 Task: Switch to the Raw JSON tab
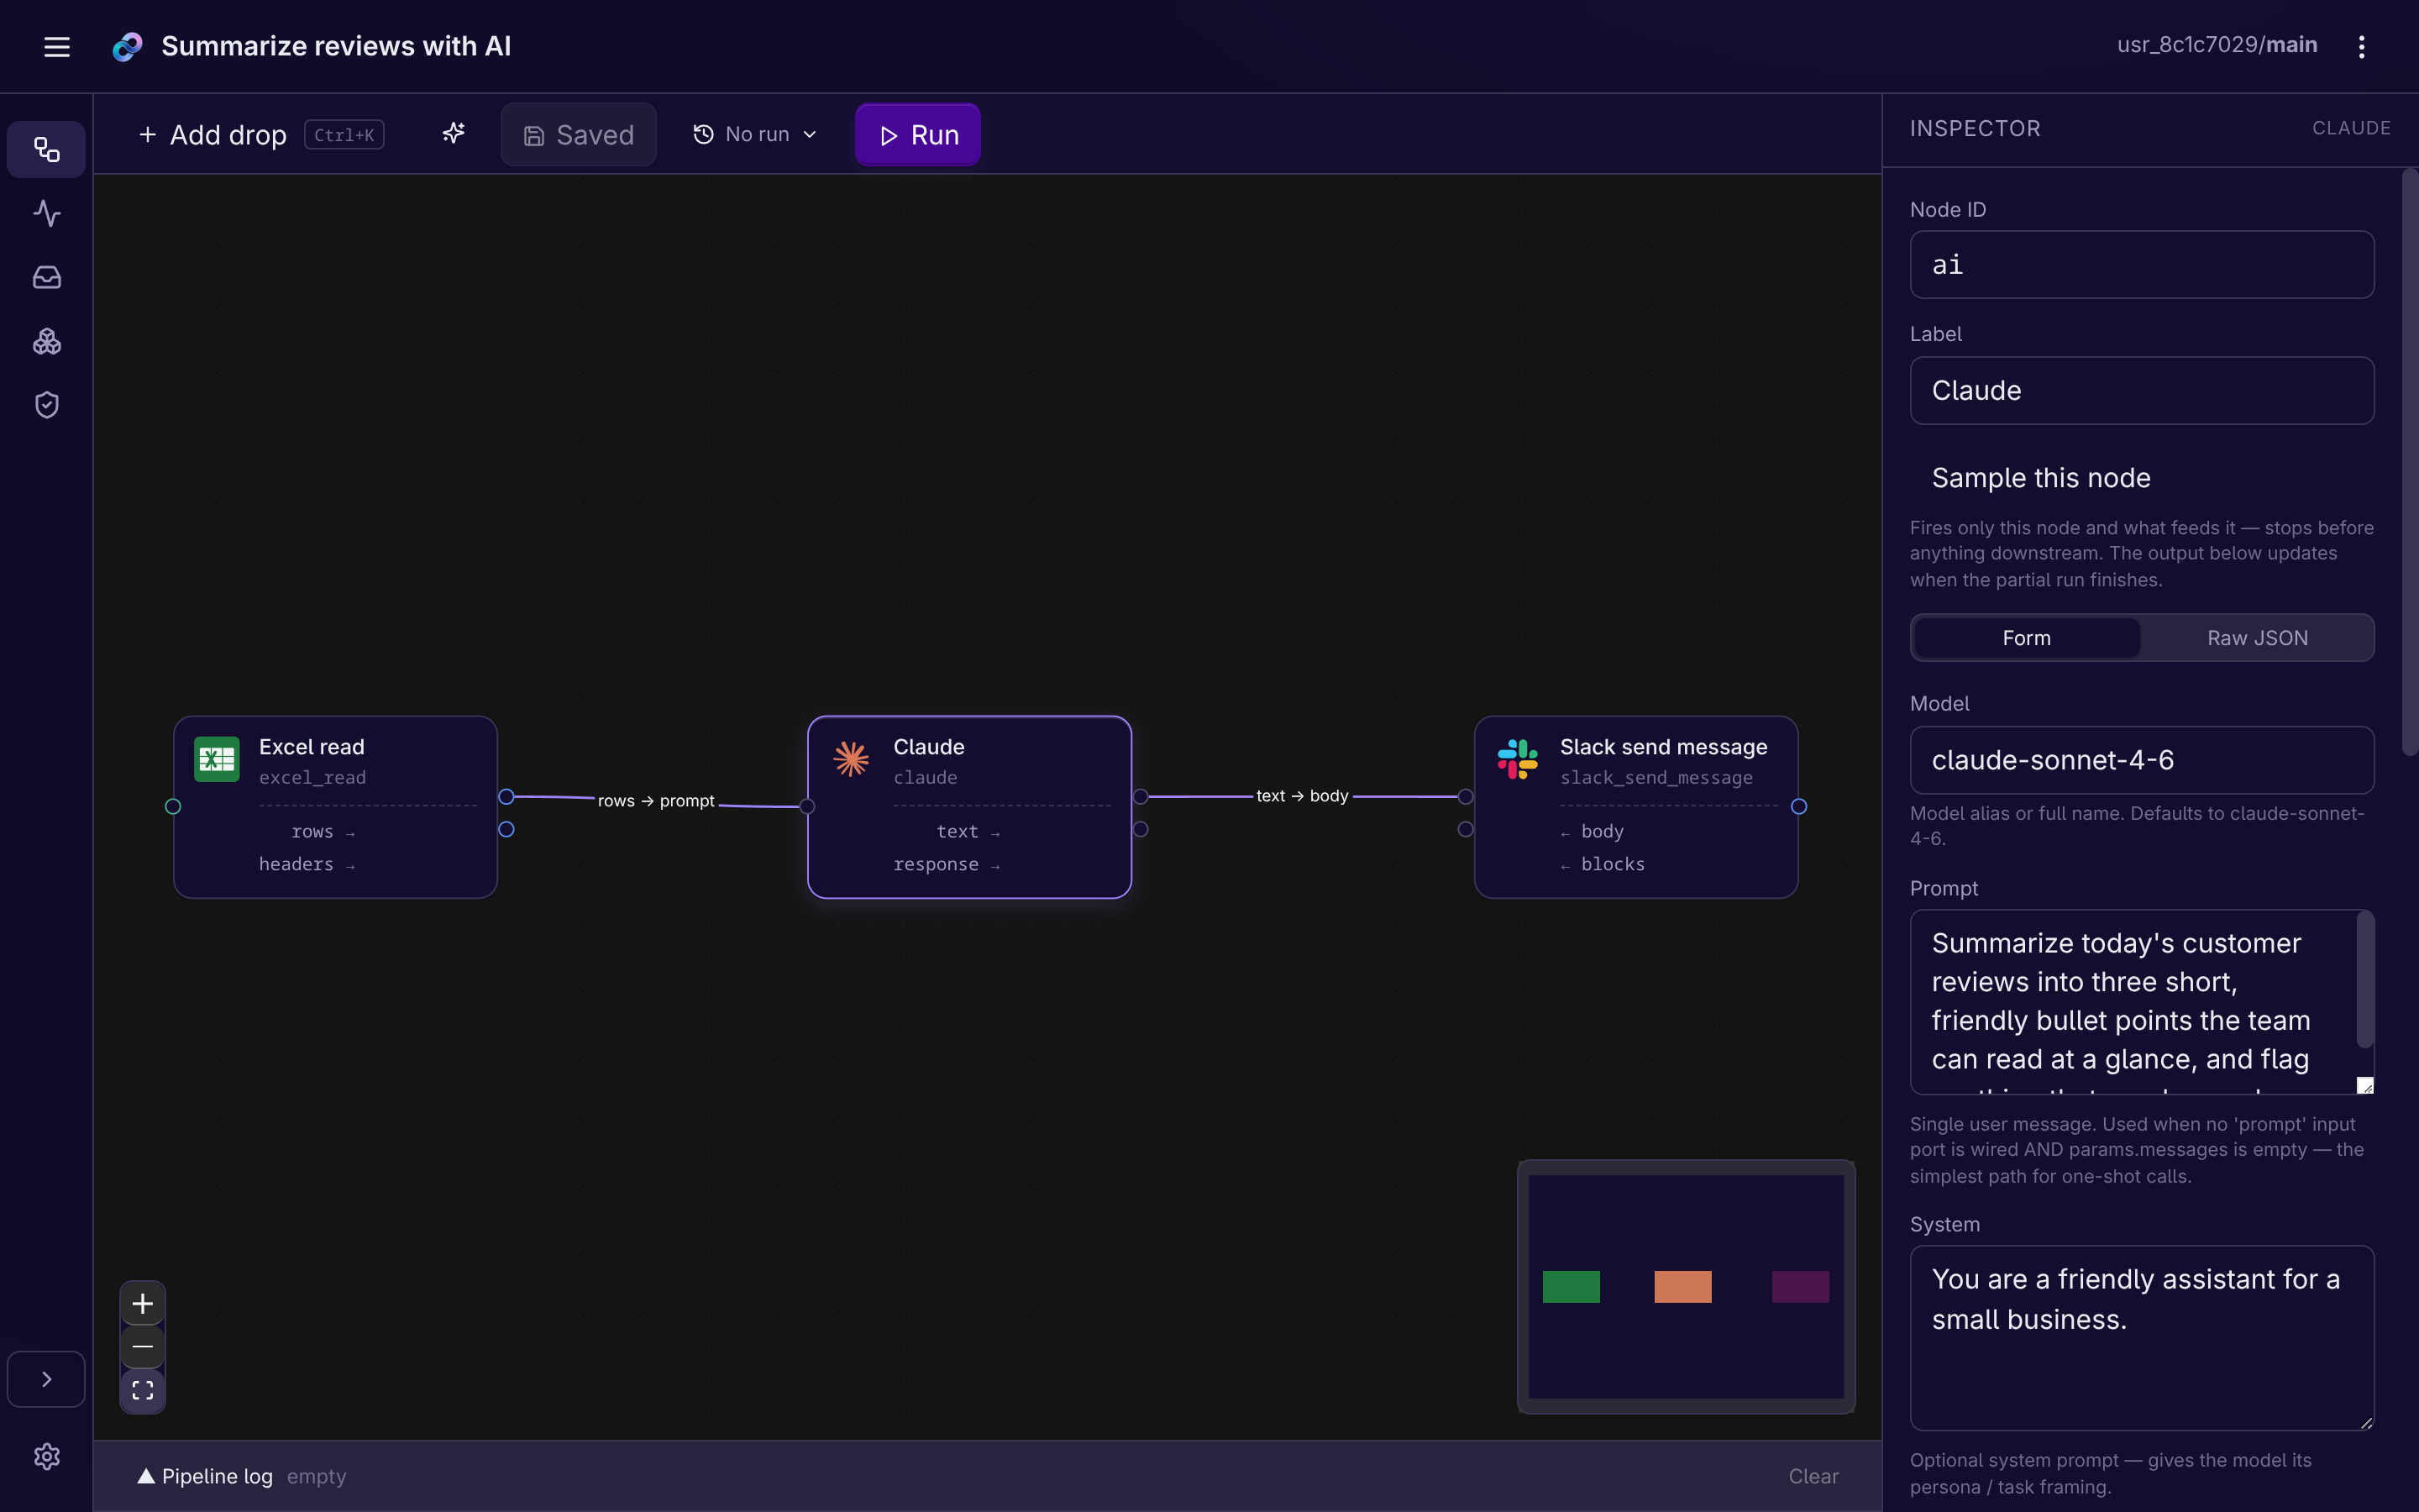[x=2257, y=638]
